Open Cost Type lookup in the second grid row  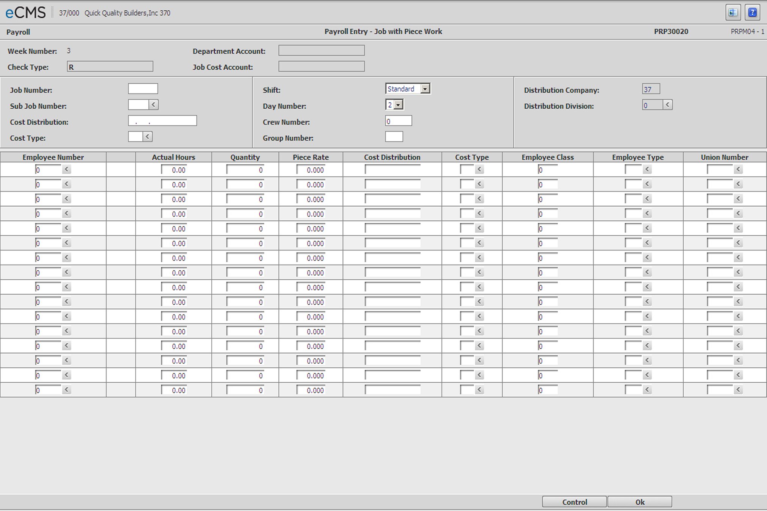[x=480, y=184]
